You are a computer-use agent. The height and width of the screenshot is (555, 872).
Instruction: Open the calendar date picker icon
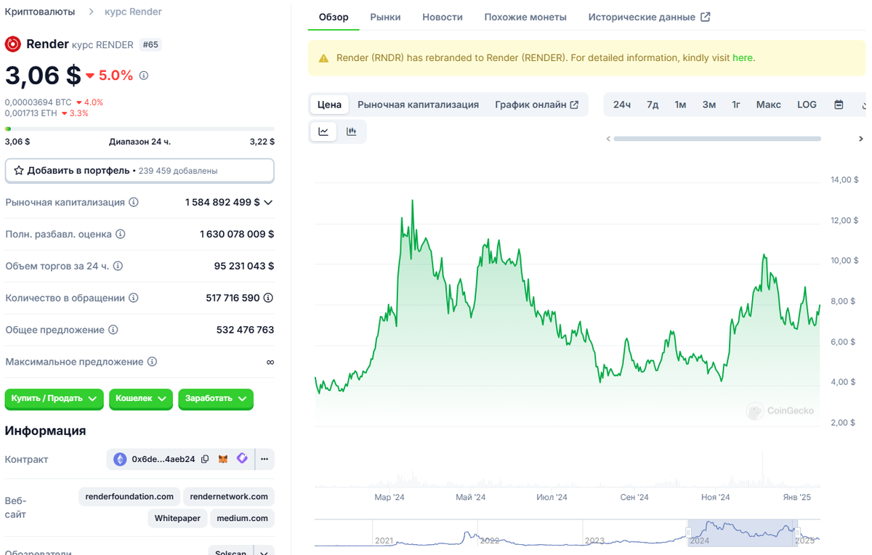[839, 104]
